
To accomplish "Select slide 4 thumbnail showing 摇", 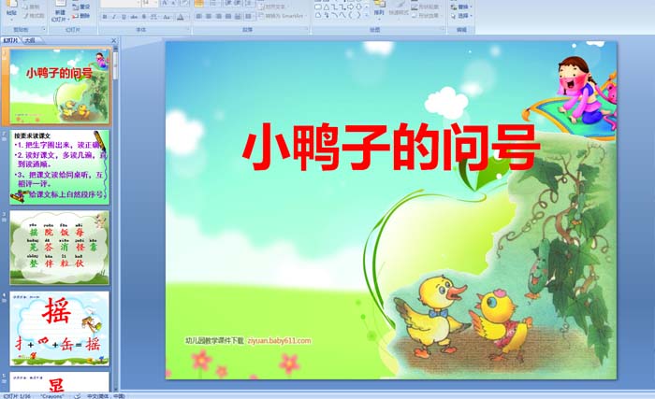I will (x=60, y=329).
